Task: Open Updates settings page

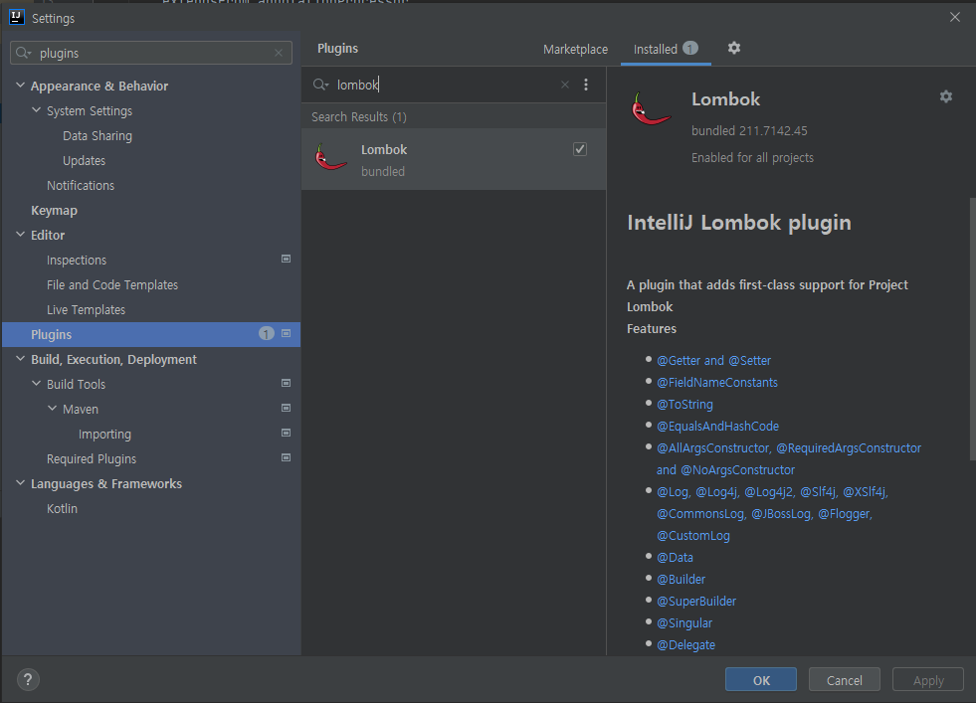Action: click(84, 160)
